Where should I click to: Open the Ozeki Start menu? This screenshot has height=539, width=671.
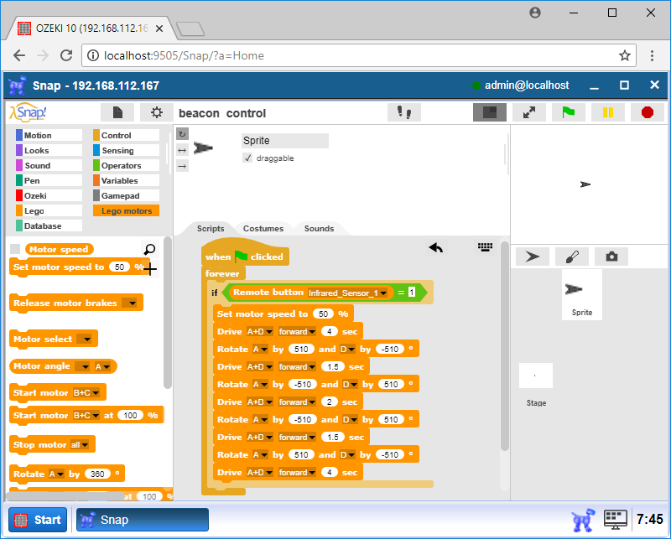tap(38, 520)
